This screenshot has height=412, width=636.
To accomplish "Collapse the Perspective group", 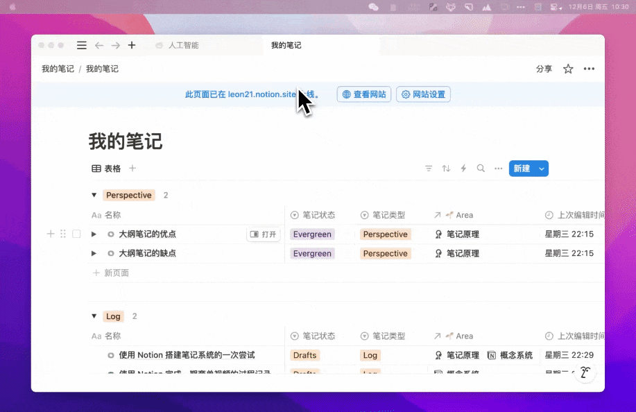I will coord(94,195).
